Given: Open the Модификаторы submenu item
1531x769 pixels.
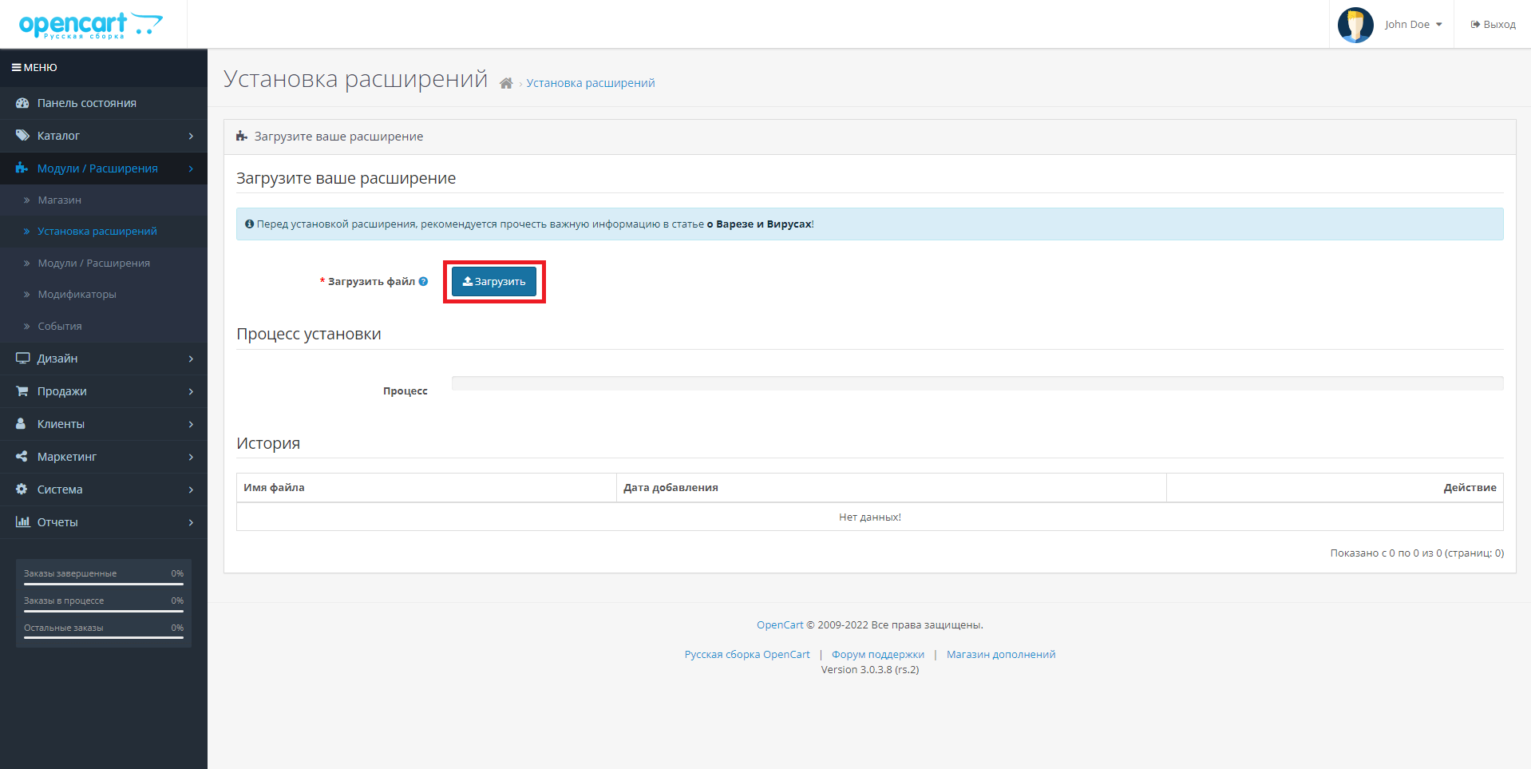Looking at the screenshot, I should click(x=104, y=295).
